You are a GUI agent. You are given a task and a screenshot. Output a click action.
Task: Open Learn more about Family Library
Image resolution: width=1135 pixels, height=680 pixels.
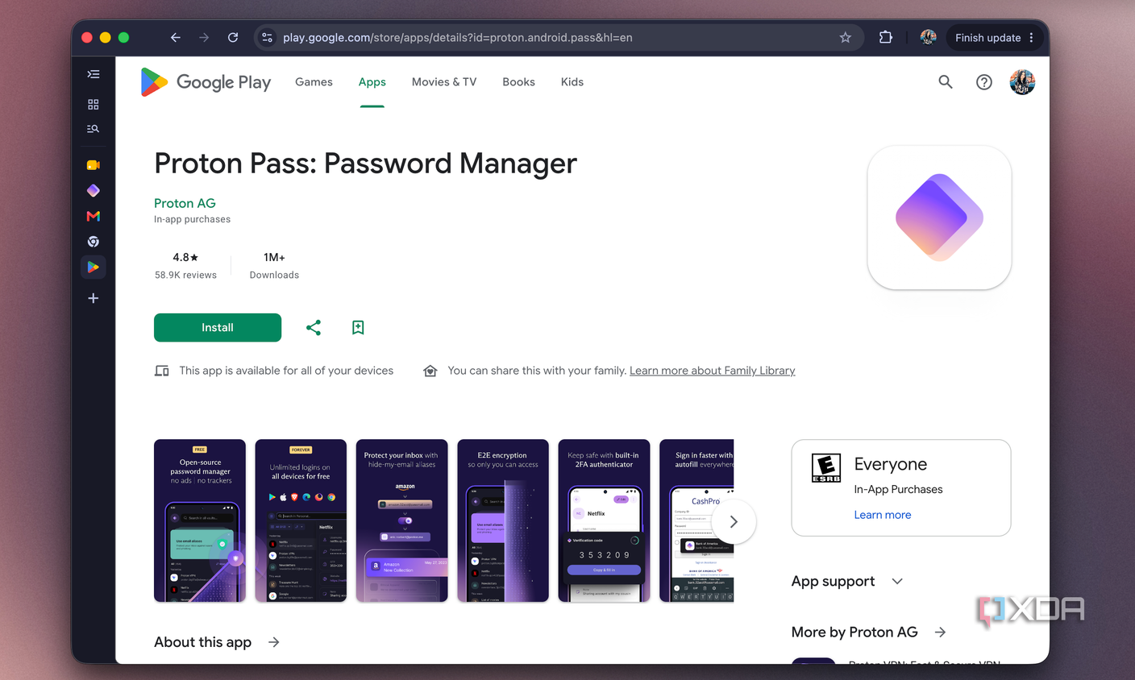tap(713, 371)
